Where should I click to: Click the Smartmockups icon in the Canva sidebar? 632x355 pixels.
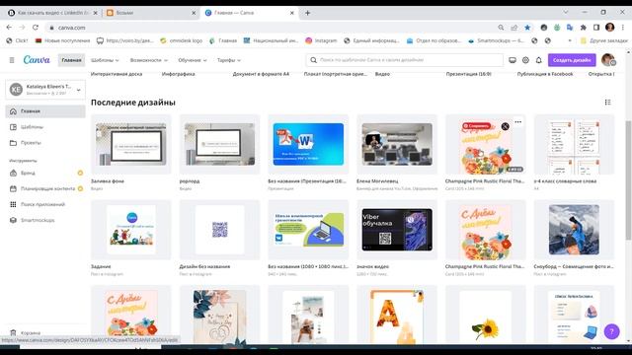click(x=13, y=220)
